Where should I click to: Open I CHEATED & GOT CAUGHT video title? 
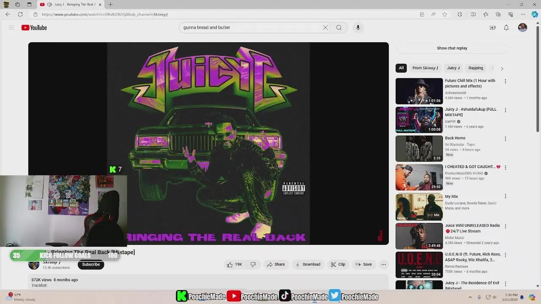473,167
